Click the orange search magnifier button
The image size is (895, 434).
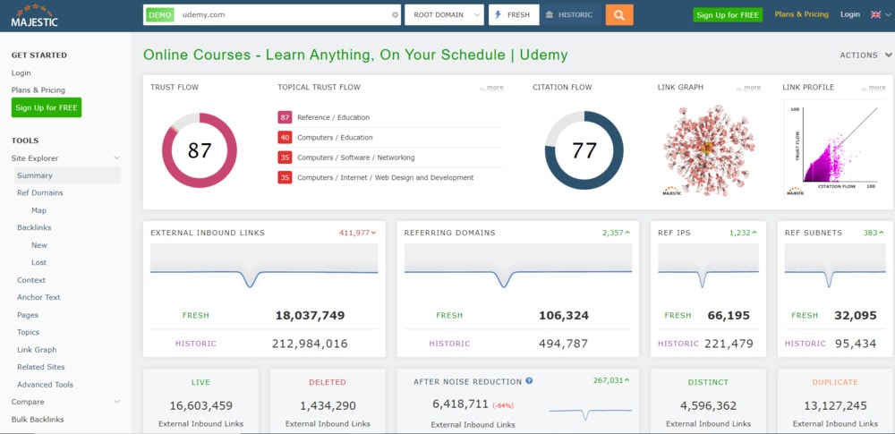point(619,15)
